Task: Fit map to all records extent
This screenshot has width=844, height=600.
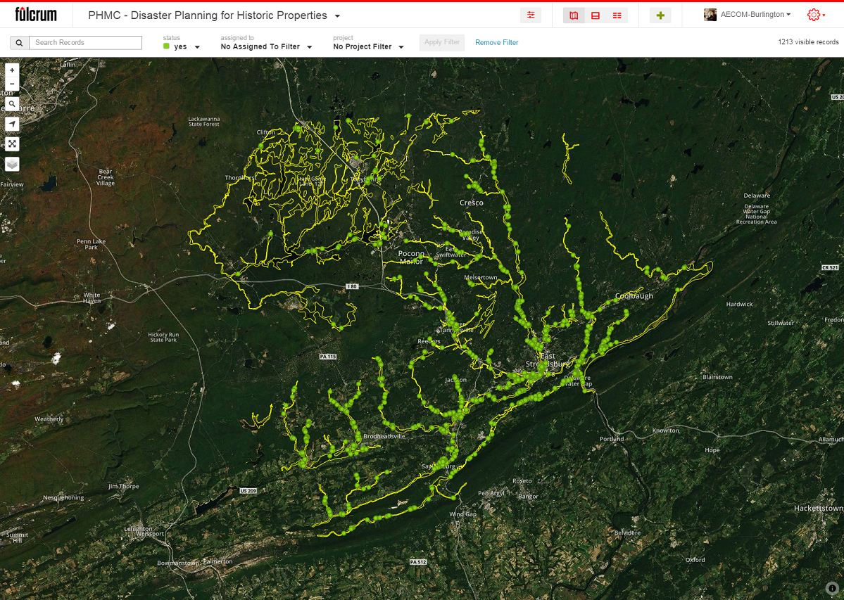Action: (x=12, y=144)
